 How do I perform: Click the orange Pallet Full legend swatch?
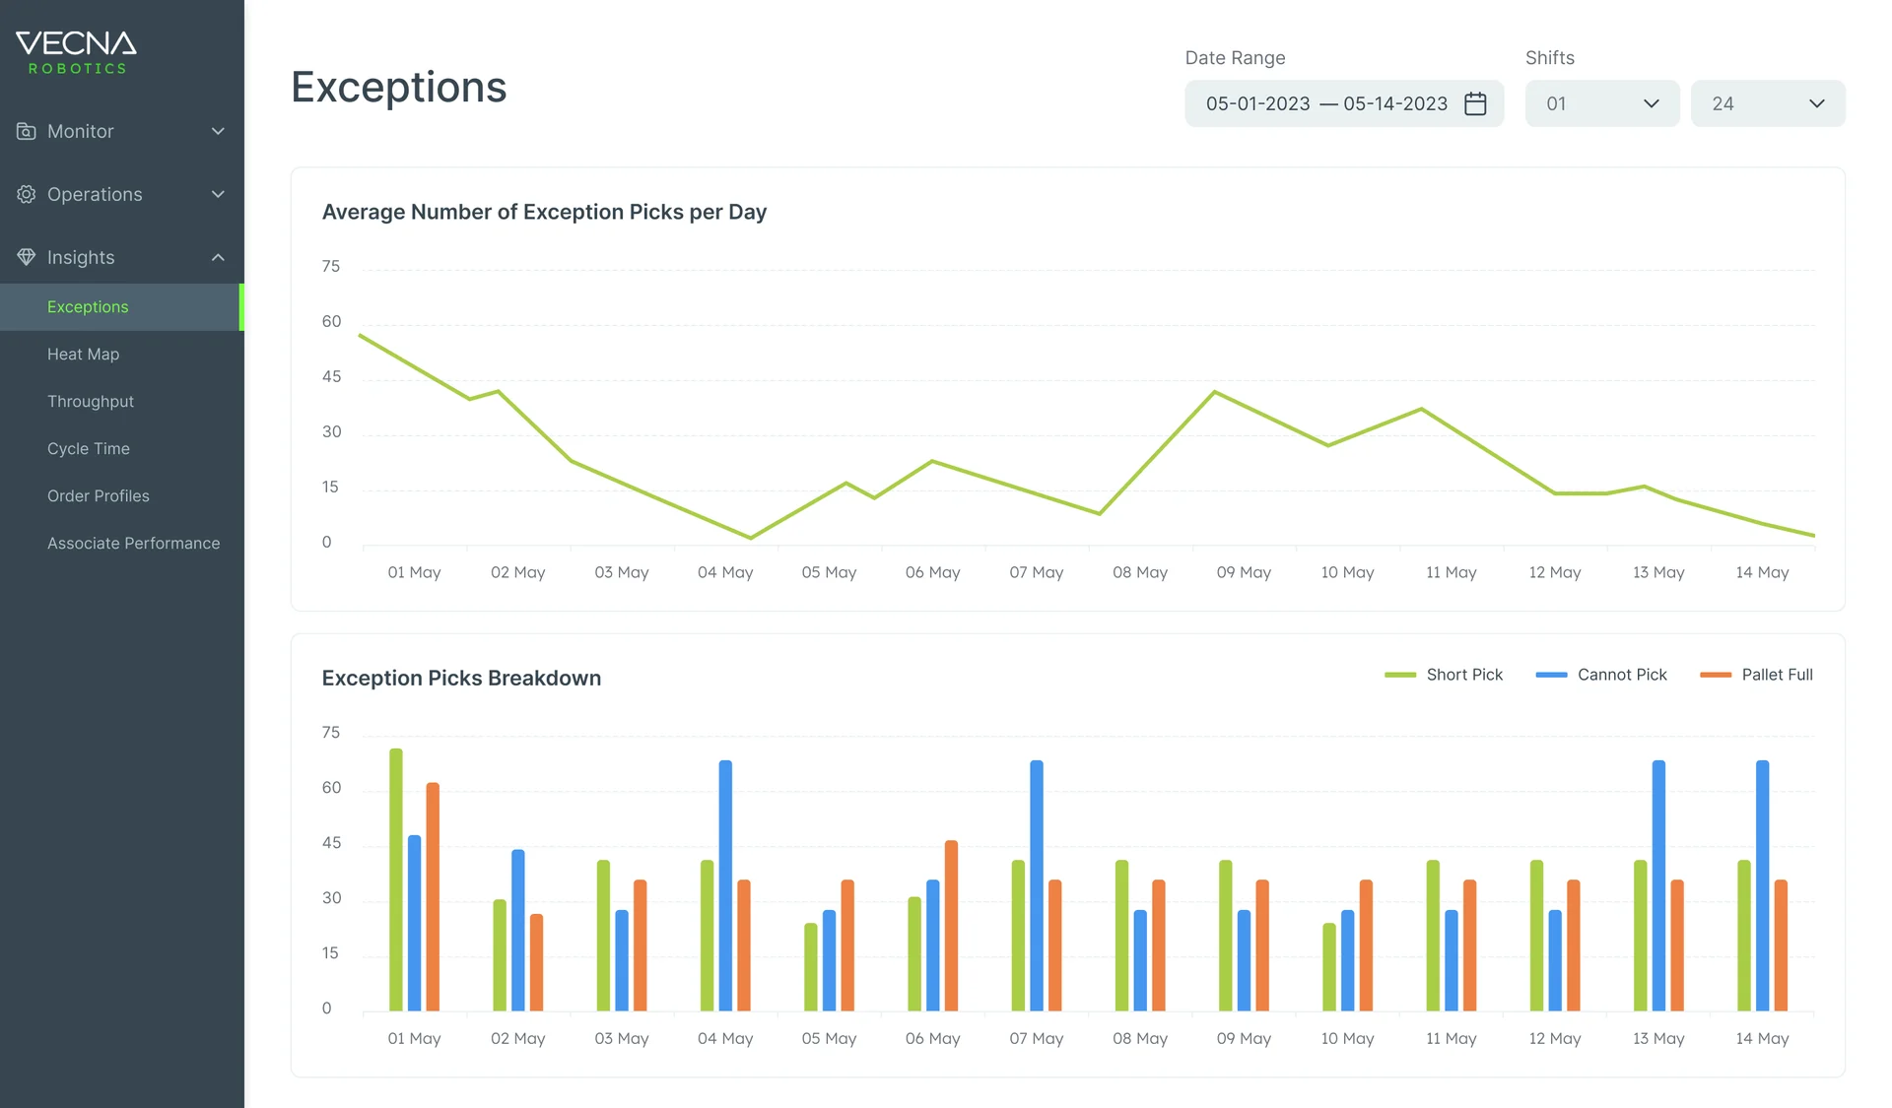click(1716, 675)
